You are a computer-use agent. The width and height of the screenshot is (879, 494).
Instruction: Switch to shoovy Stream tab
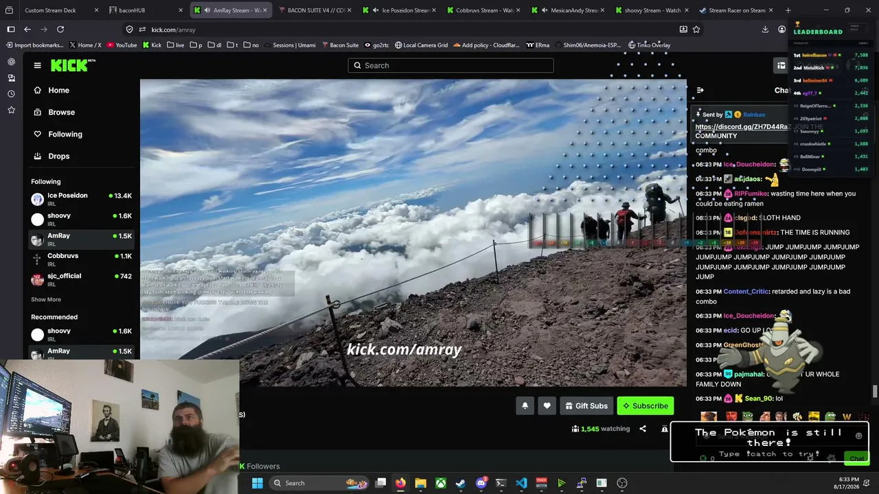coord(651,10)
